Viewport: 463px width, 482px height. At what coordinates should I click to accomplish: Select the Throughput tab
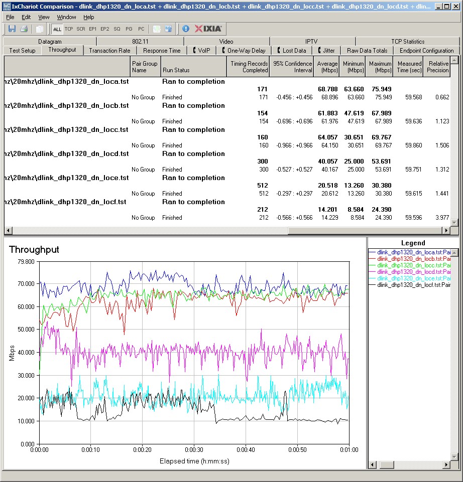pos(62,50)
